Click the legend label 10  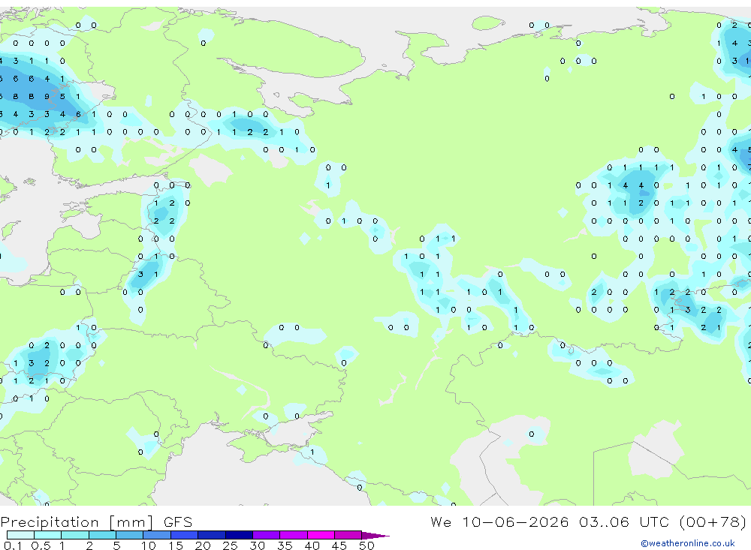[x=149, y=545]
